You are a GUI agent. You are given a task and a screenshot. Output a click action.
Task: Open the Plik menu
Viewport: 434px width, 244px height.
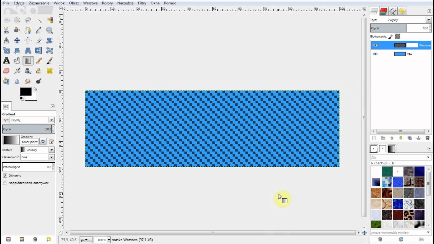tap(6, 3)
